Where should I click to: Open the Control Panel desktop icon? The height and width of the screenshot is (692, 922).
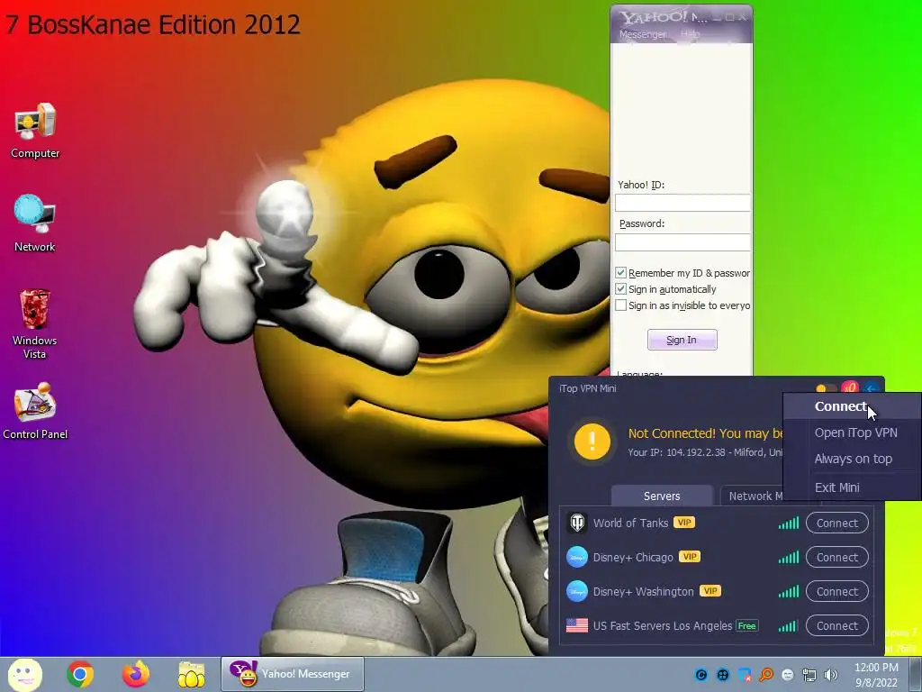35,411
